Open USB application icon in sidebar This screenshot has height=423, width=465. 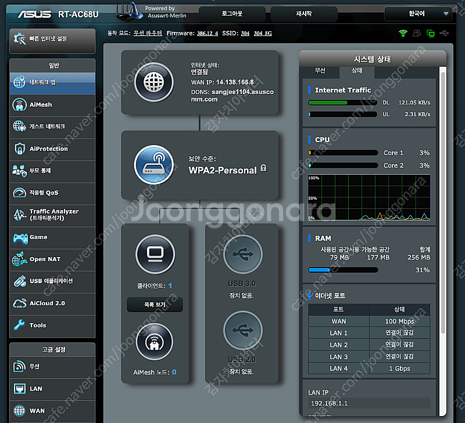click(20, 281)
